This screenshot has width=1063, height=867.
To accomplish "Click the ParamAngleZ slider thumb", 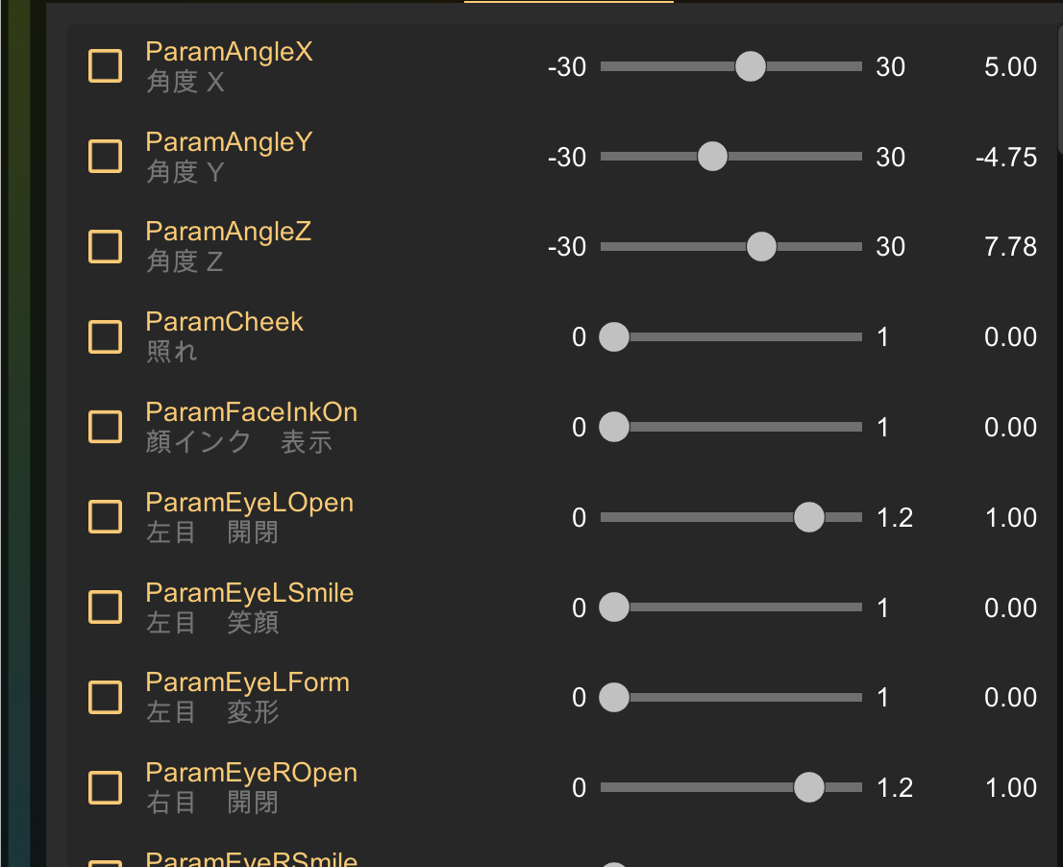I will 761,246.
